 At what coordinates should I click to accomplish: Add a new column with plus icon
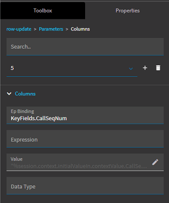[x=145, y=68]
